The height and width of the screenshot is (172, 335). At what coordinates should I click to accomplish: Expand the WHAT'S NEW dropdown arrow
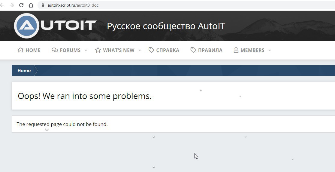click(140, 51)
